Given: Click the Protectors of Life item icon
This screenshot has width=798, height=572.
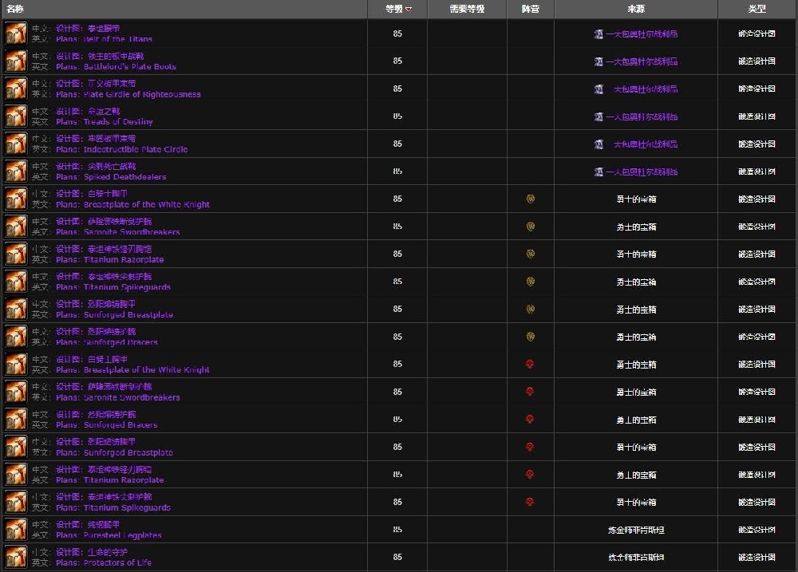Looking at the screenshot, I should pos(16,557).
